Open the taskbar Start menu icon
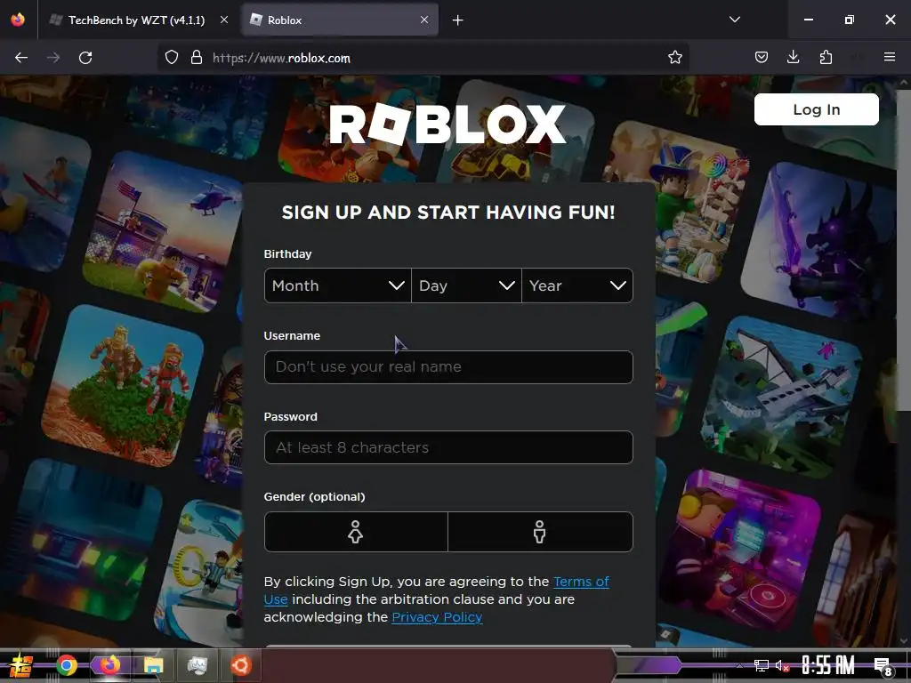The height and width of the screenshot is (683, 911). (21, 665)
